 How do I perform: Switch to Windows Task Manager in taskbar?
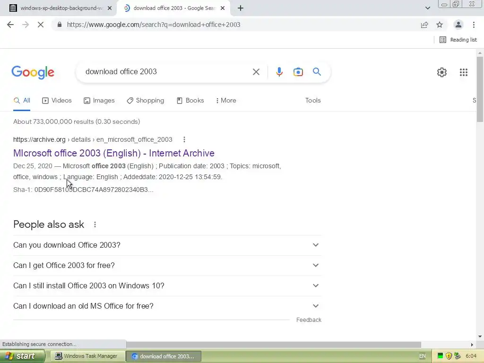(x=87, y=356)
